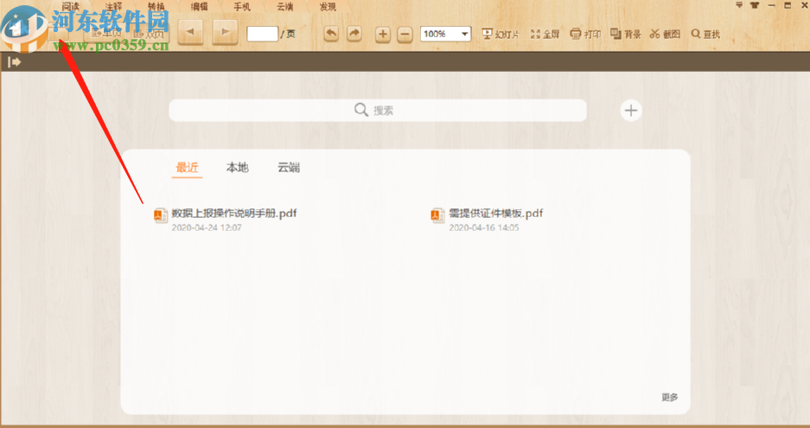The image size is (810, 428).
Task: Go to the previous page arrow
Action: pos(190,33)
